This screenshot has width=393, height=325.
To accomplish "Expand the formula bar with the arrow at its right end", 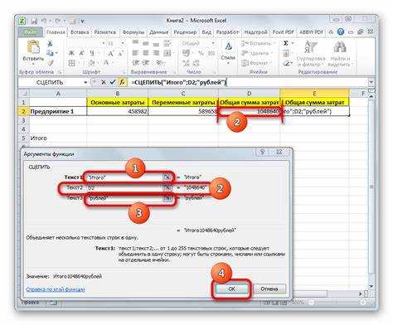I will point(371,82).
